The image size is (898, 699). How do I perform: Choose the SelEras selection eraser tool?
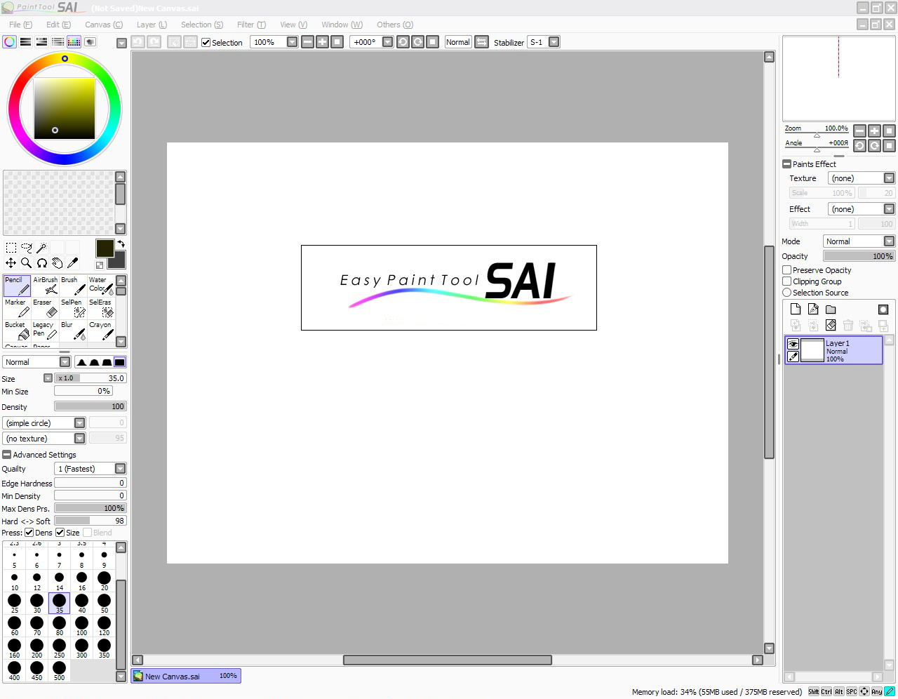pos(101,308)
